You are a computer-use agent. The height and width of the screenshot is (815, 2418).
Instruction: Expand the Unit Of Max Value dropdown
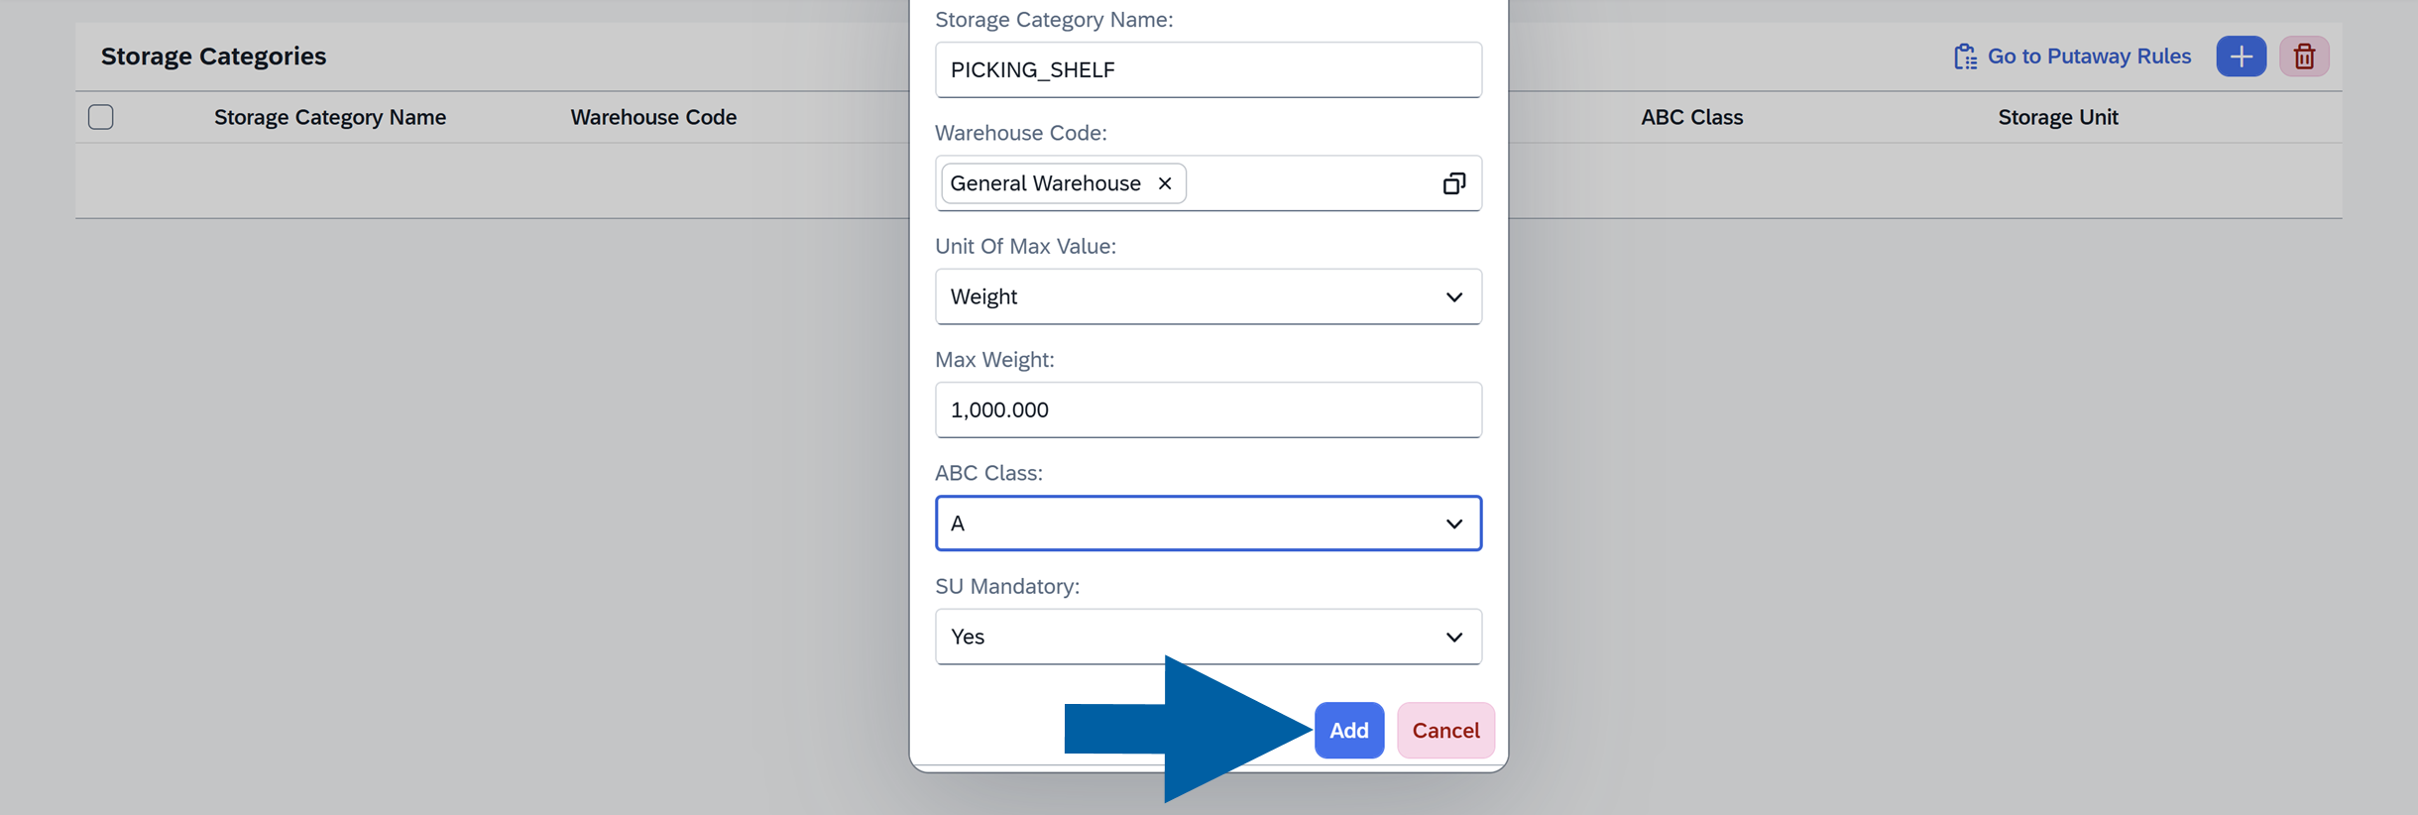[x=1453, y=296]
